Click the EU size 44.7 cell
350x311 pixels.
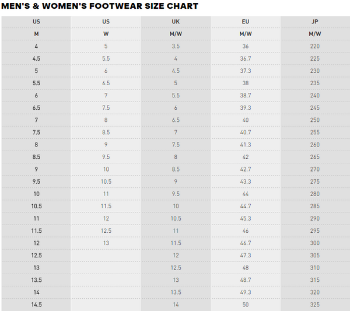[246, 206]
